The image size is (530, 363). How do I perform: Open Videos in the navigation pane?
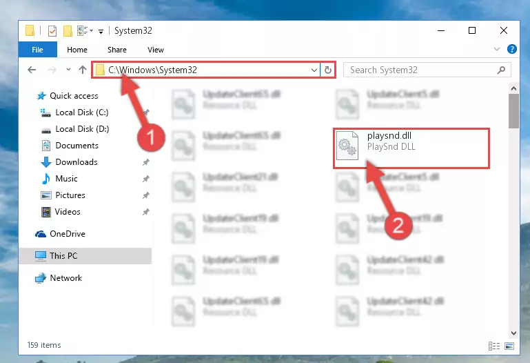(61, 212)
